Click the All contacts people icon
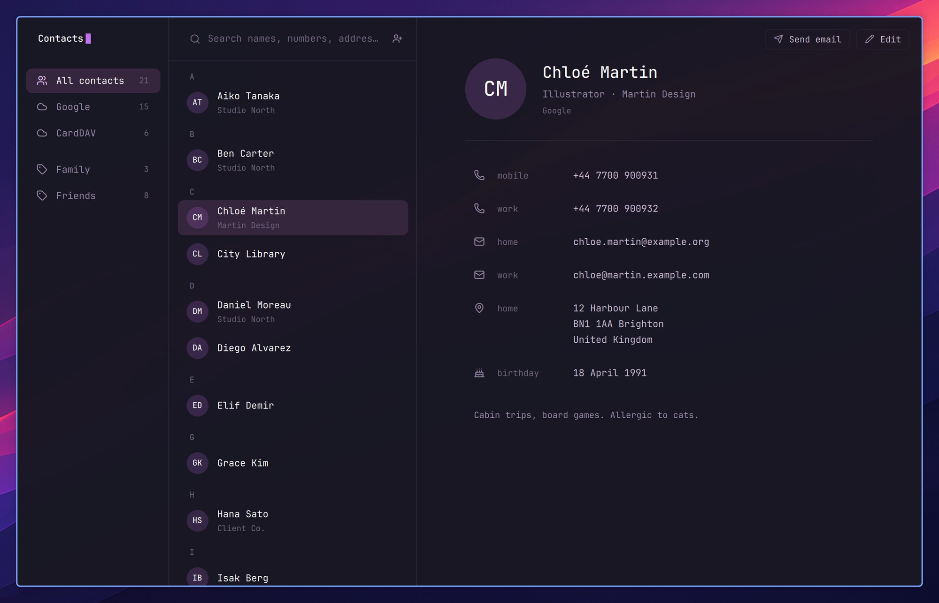The image size is (939, 603). (42, 81)
